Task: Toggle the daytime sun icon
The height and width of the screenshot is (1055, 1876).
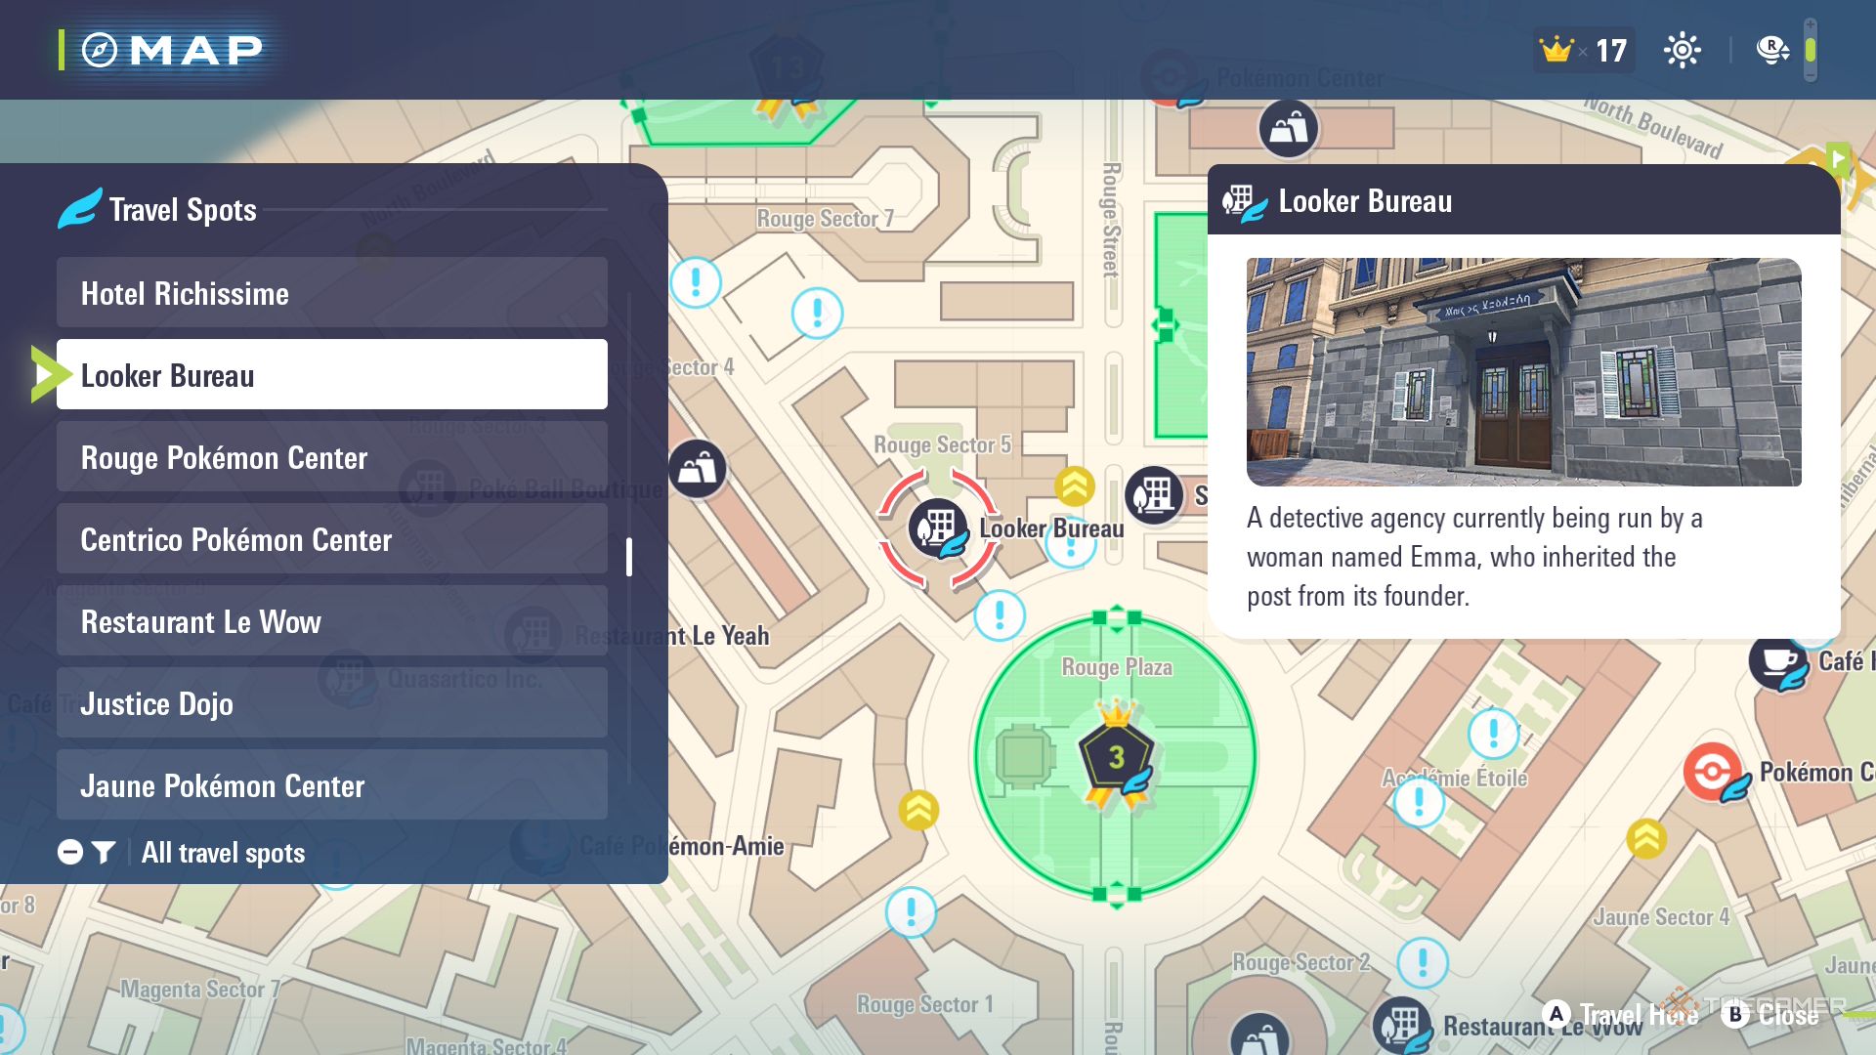Action: [1682, 50]
